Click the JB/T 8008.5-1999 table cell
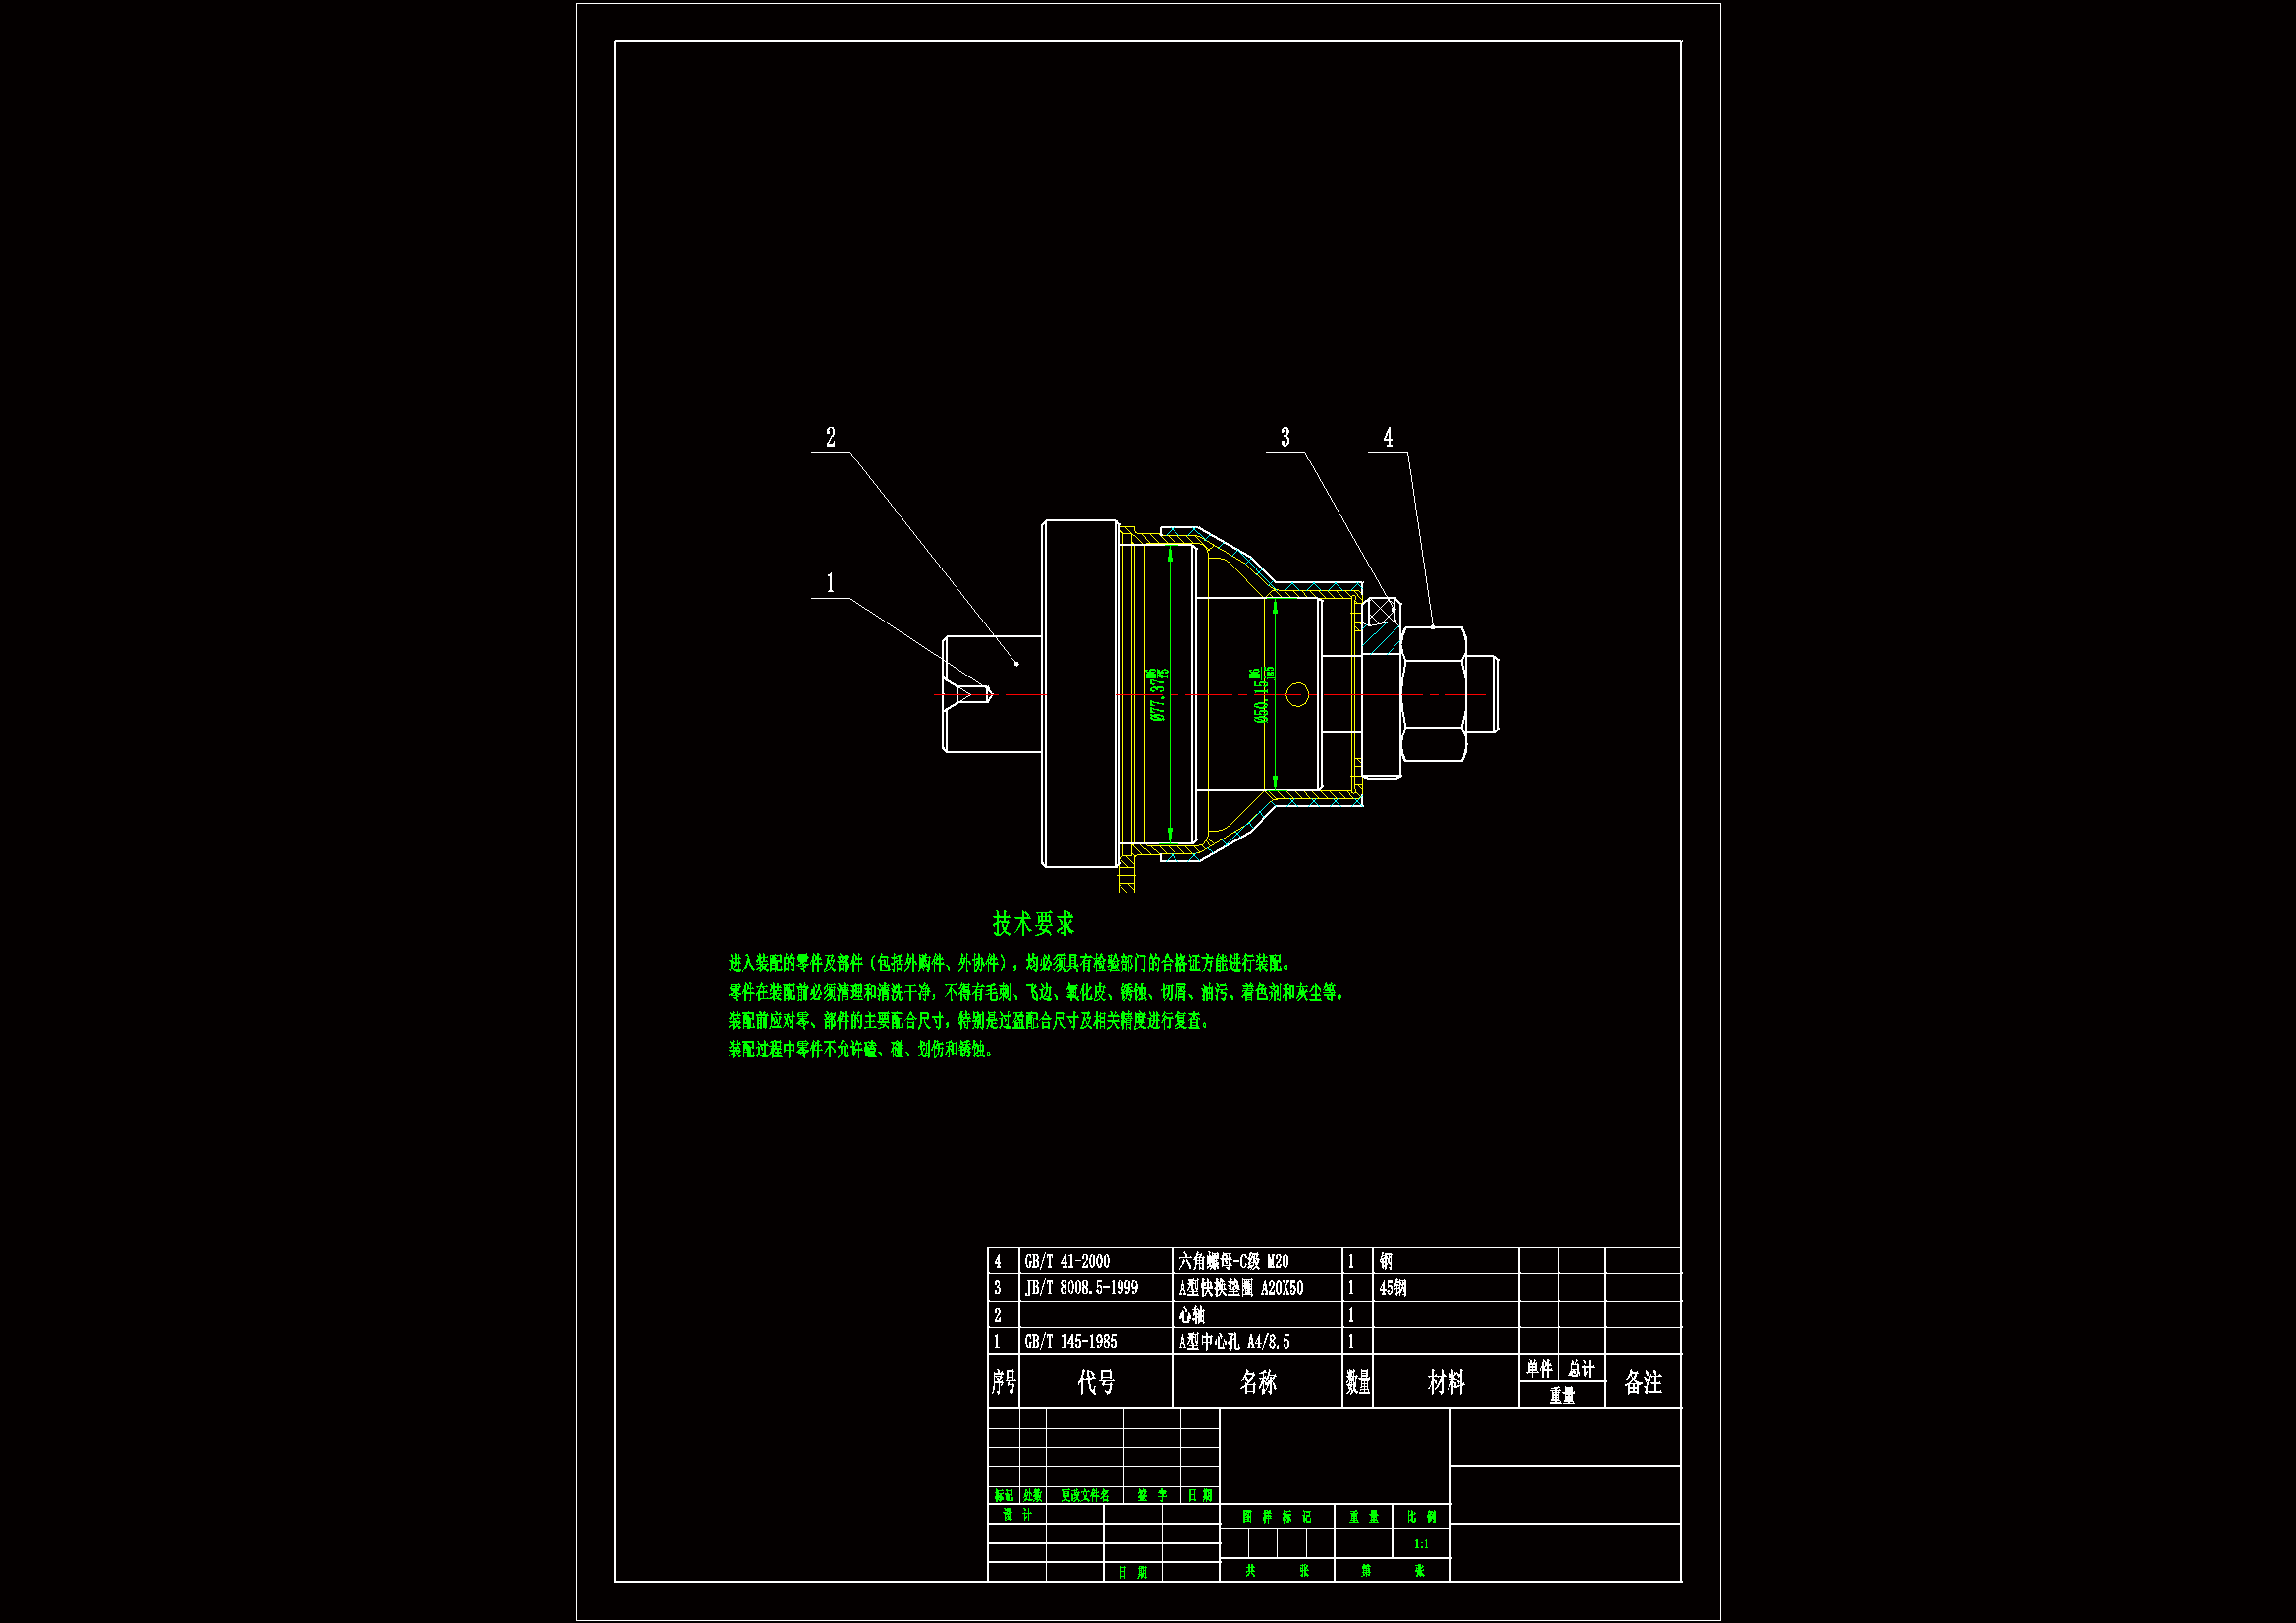2296x1623 pixels. 1081,1288
